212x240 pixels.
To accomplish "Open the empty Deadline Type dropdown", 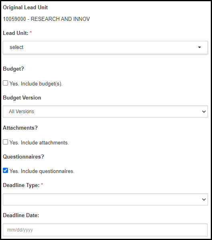I will [105, 199].
